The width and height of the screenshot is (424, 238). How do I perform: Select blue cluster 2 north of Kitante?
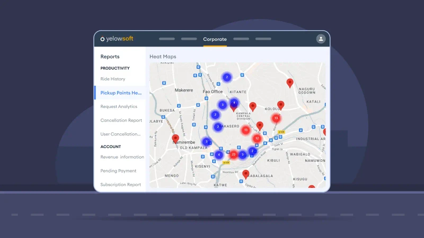pos(227,77)
